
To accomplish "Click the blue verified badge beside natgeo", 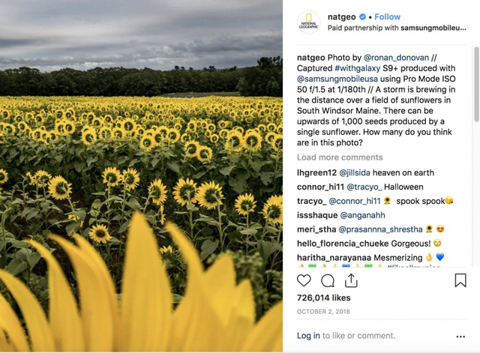I will coord(362,16).
